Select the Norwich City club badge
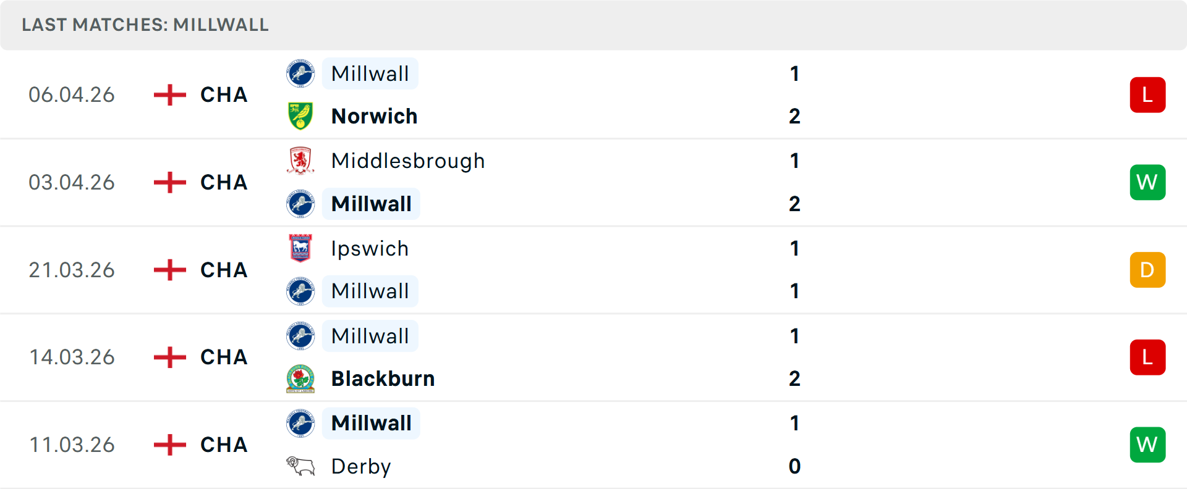 (x=301, y=115)
